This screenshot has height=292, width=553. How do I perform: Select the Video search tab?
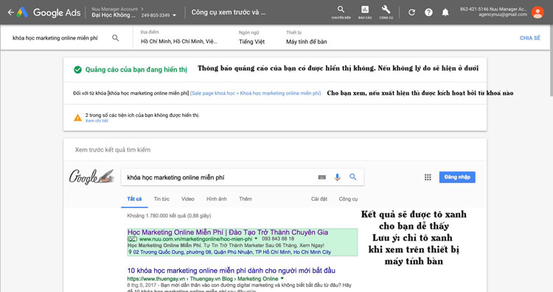pos(187,199)
